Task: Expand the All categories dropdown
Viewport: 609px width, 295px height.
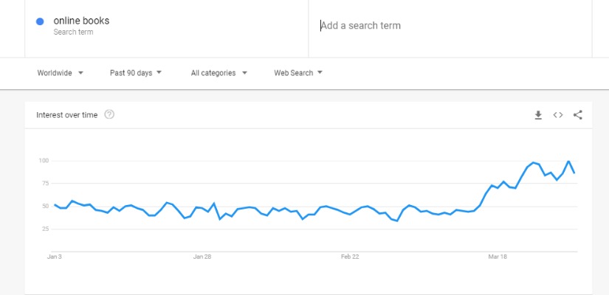Action: 219,73
